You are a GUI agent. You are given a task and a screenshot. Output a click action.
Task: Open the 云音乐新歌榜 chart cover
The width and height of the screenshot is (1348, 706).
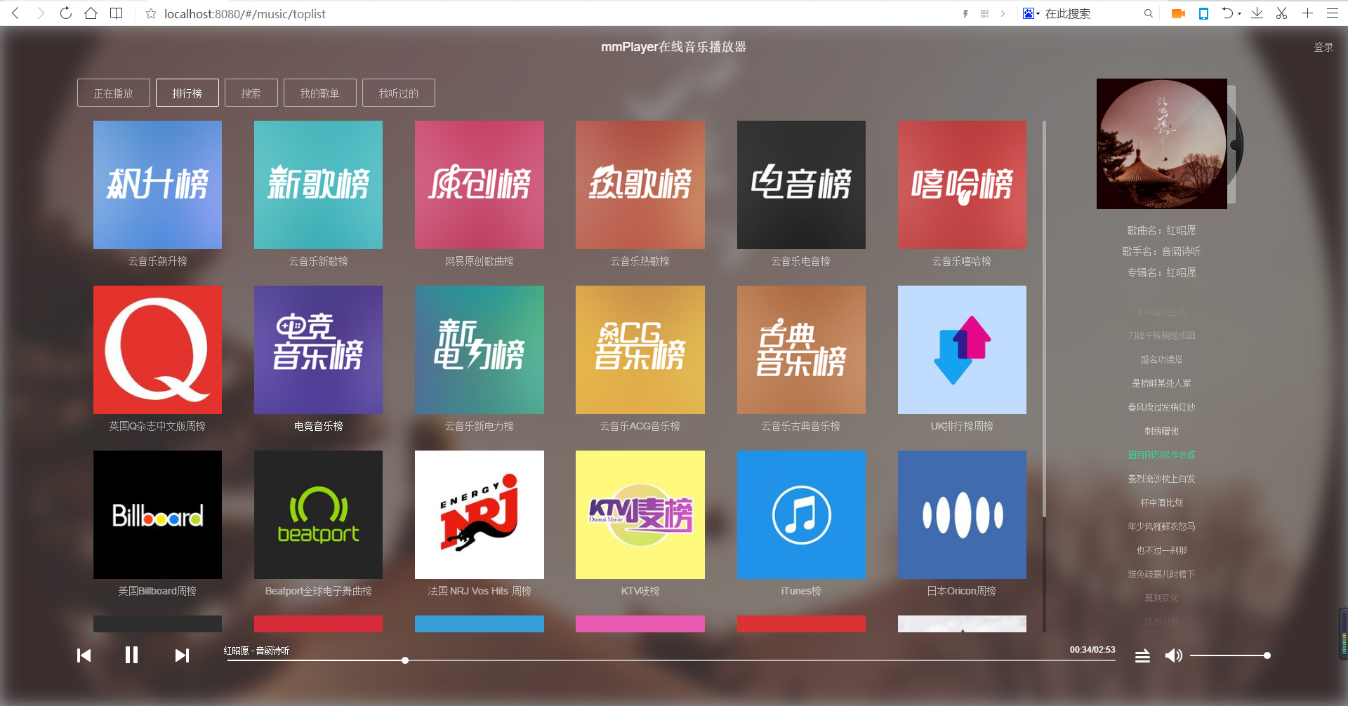(318, 185)
